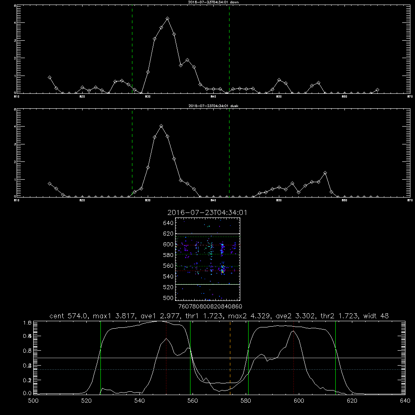This screenshot has height=415, width=415.
Task: Click the heatmap x-axis label string "760780800820840860"
Action: click(210, 306)
